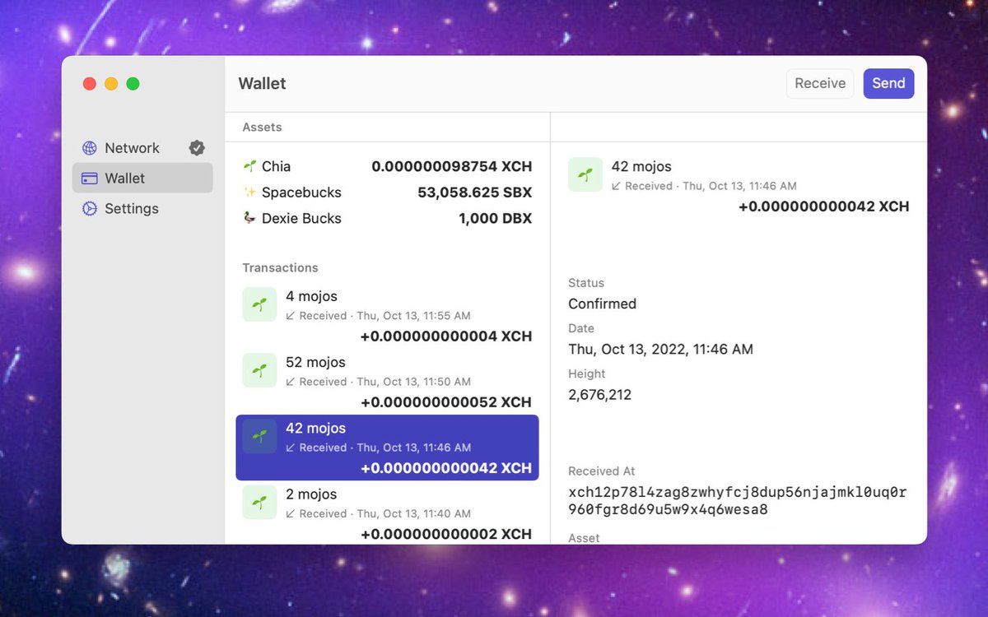This screenshot has width=988, height=617.
Task: Click the Network globe icon in sidebar
Action: tap(89, 148)
